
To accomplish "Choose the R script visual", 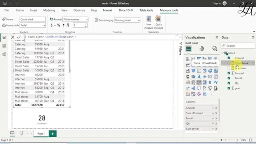I will tap(210, 83).
